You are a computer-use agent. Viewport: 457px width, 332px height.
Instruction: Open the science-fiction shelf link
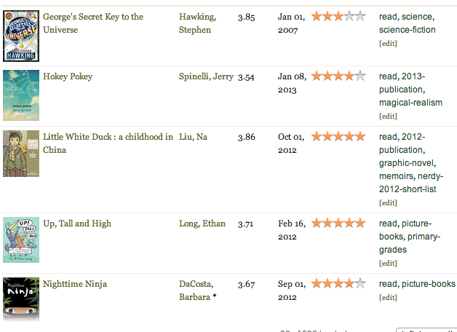pos(408,30)
